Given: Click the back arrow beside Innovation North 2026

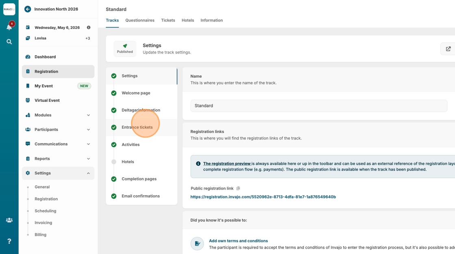Looking at the screenshot, I should (x=28, y=9).
